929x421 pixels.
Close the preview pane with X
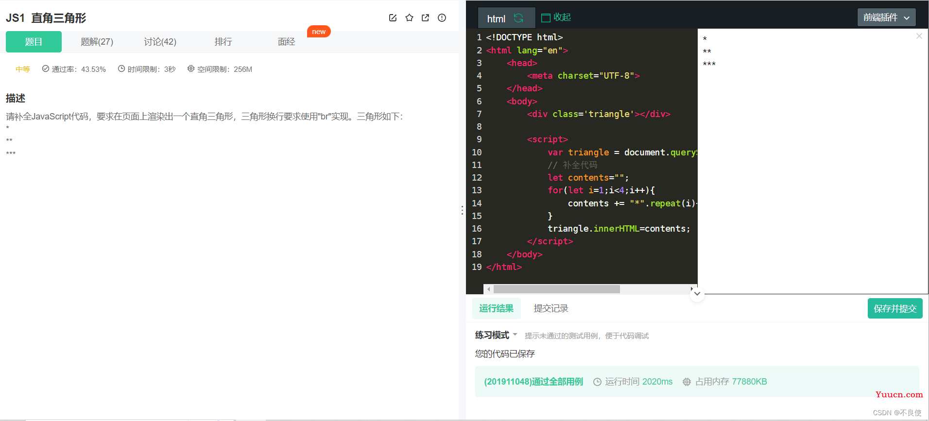coord(919,36)
